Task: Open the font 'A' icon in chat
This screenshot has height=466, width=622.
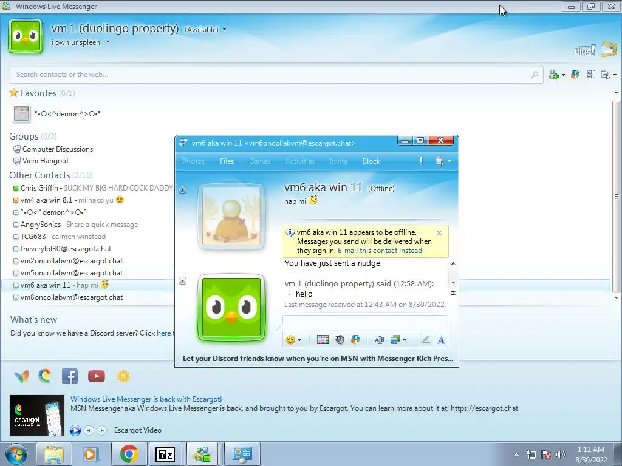Action: pyautogui.click(x=441, y=340)
